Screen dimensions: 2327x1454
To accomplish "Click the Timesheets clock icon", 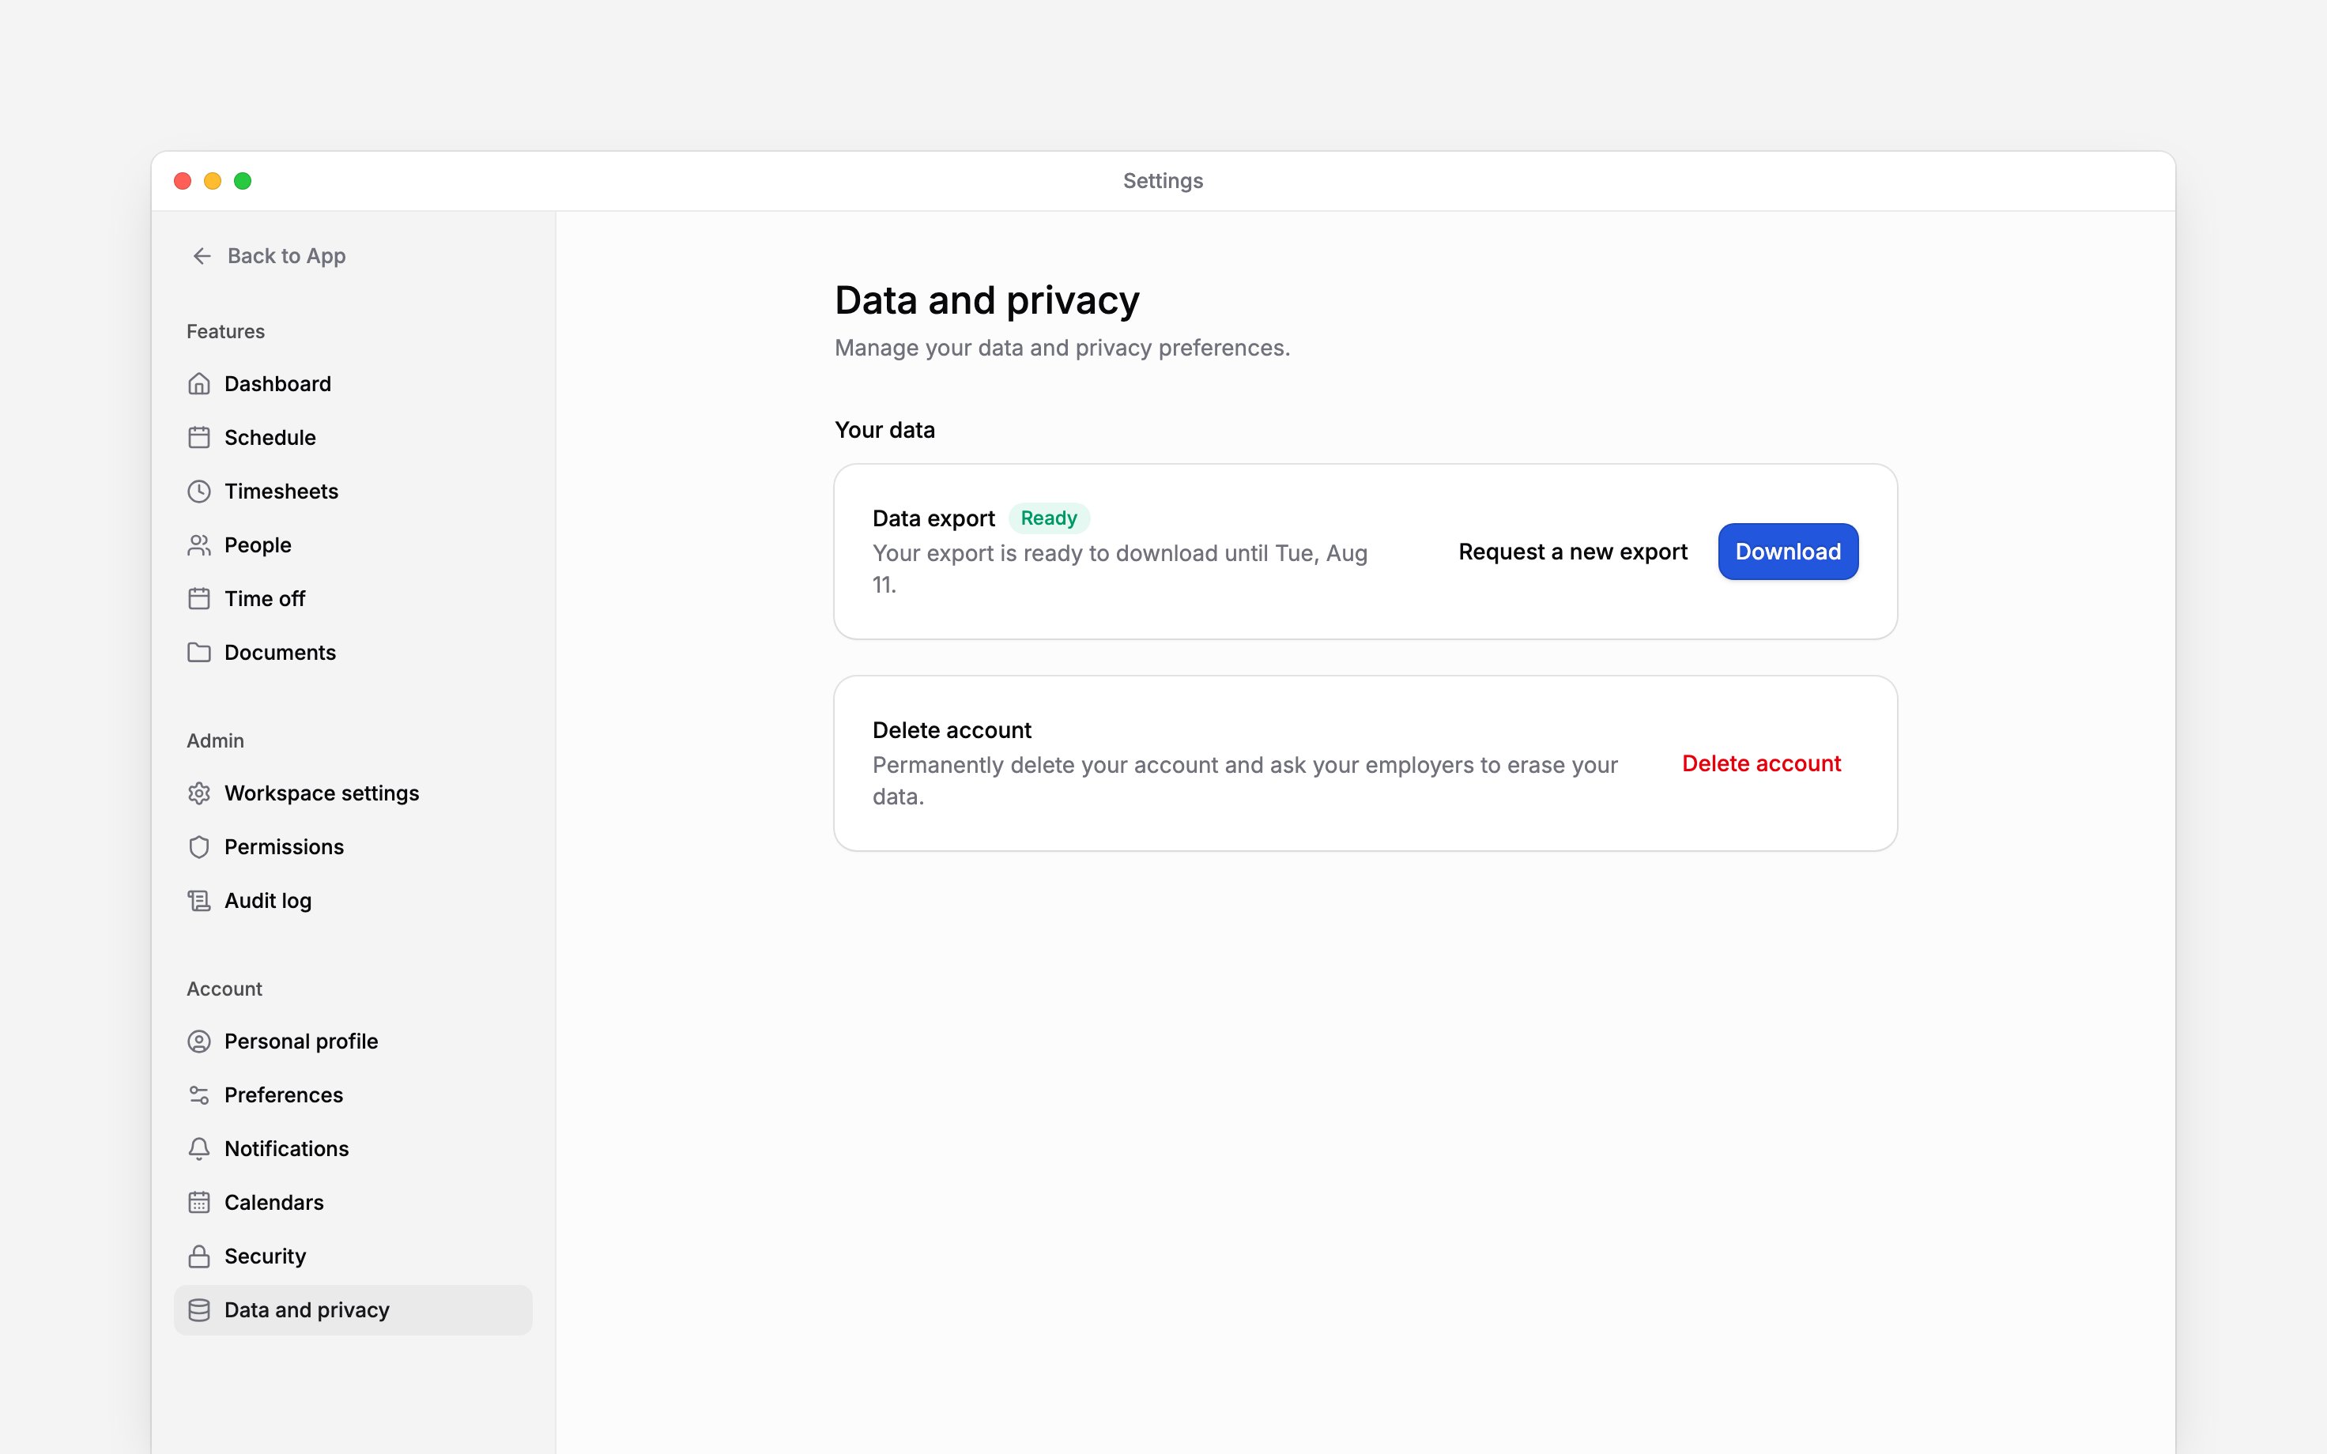I will 199,492.
